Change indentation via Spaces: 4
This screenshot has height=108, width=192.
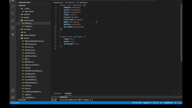pyautogui.click(x=147, y=103)
